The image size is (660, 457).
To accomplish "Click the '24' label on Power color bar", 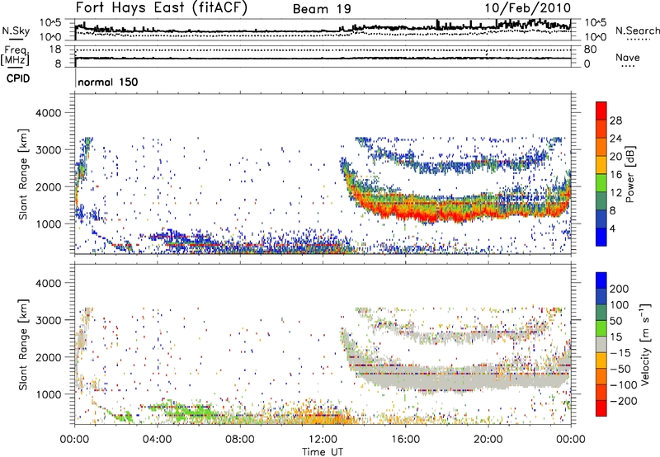I will click(x=615, y=139).
